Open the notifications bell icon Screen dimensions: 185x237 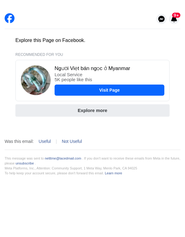tap(174, 20)
